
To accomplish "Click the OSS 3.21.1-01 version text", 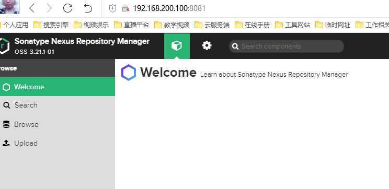I will tap(34, 52).
